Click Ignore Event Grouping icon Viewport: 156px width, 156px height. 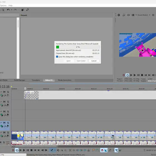(x=120, y=150)
